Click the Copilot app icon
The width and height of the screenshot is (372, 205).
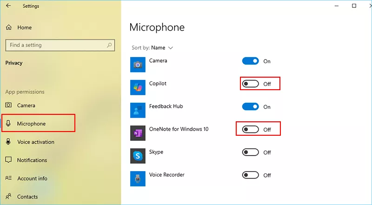(x=138, y=87)
